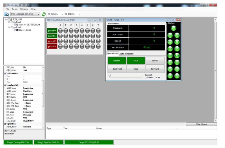Open the ETH_L132(192.168.0.10) device dropdown
Viewport: 225px width, 148px height.
point(25,14)
